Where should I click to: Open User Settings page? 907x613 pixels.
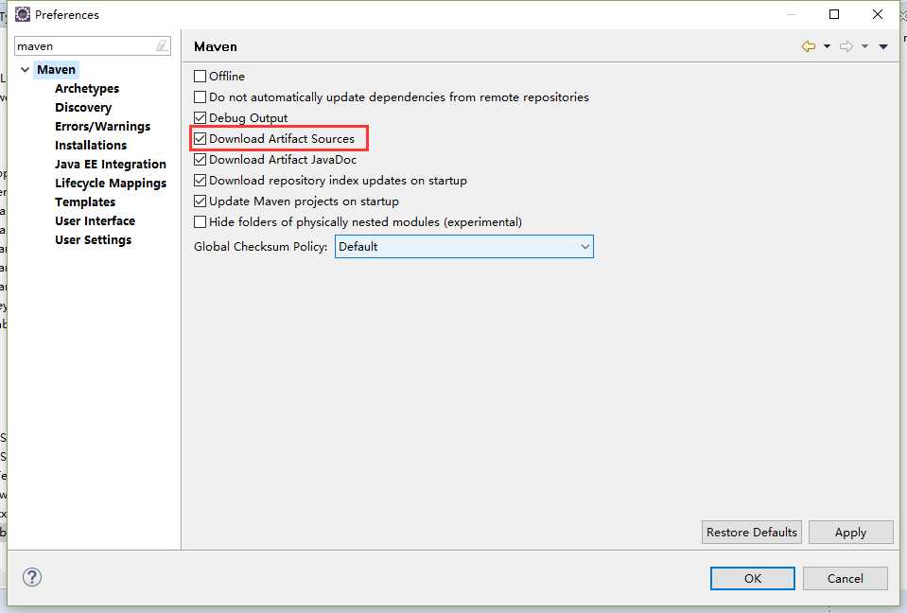tap(93, 240)
